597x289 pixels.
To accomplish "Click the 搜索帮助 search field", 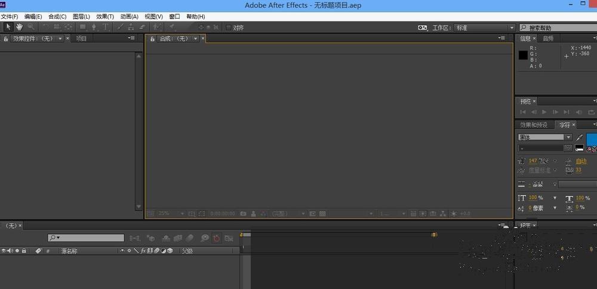I will point(558,28).
